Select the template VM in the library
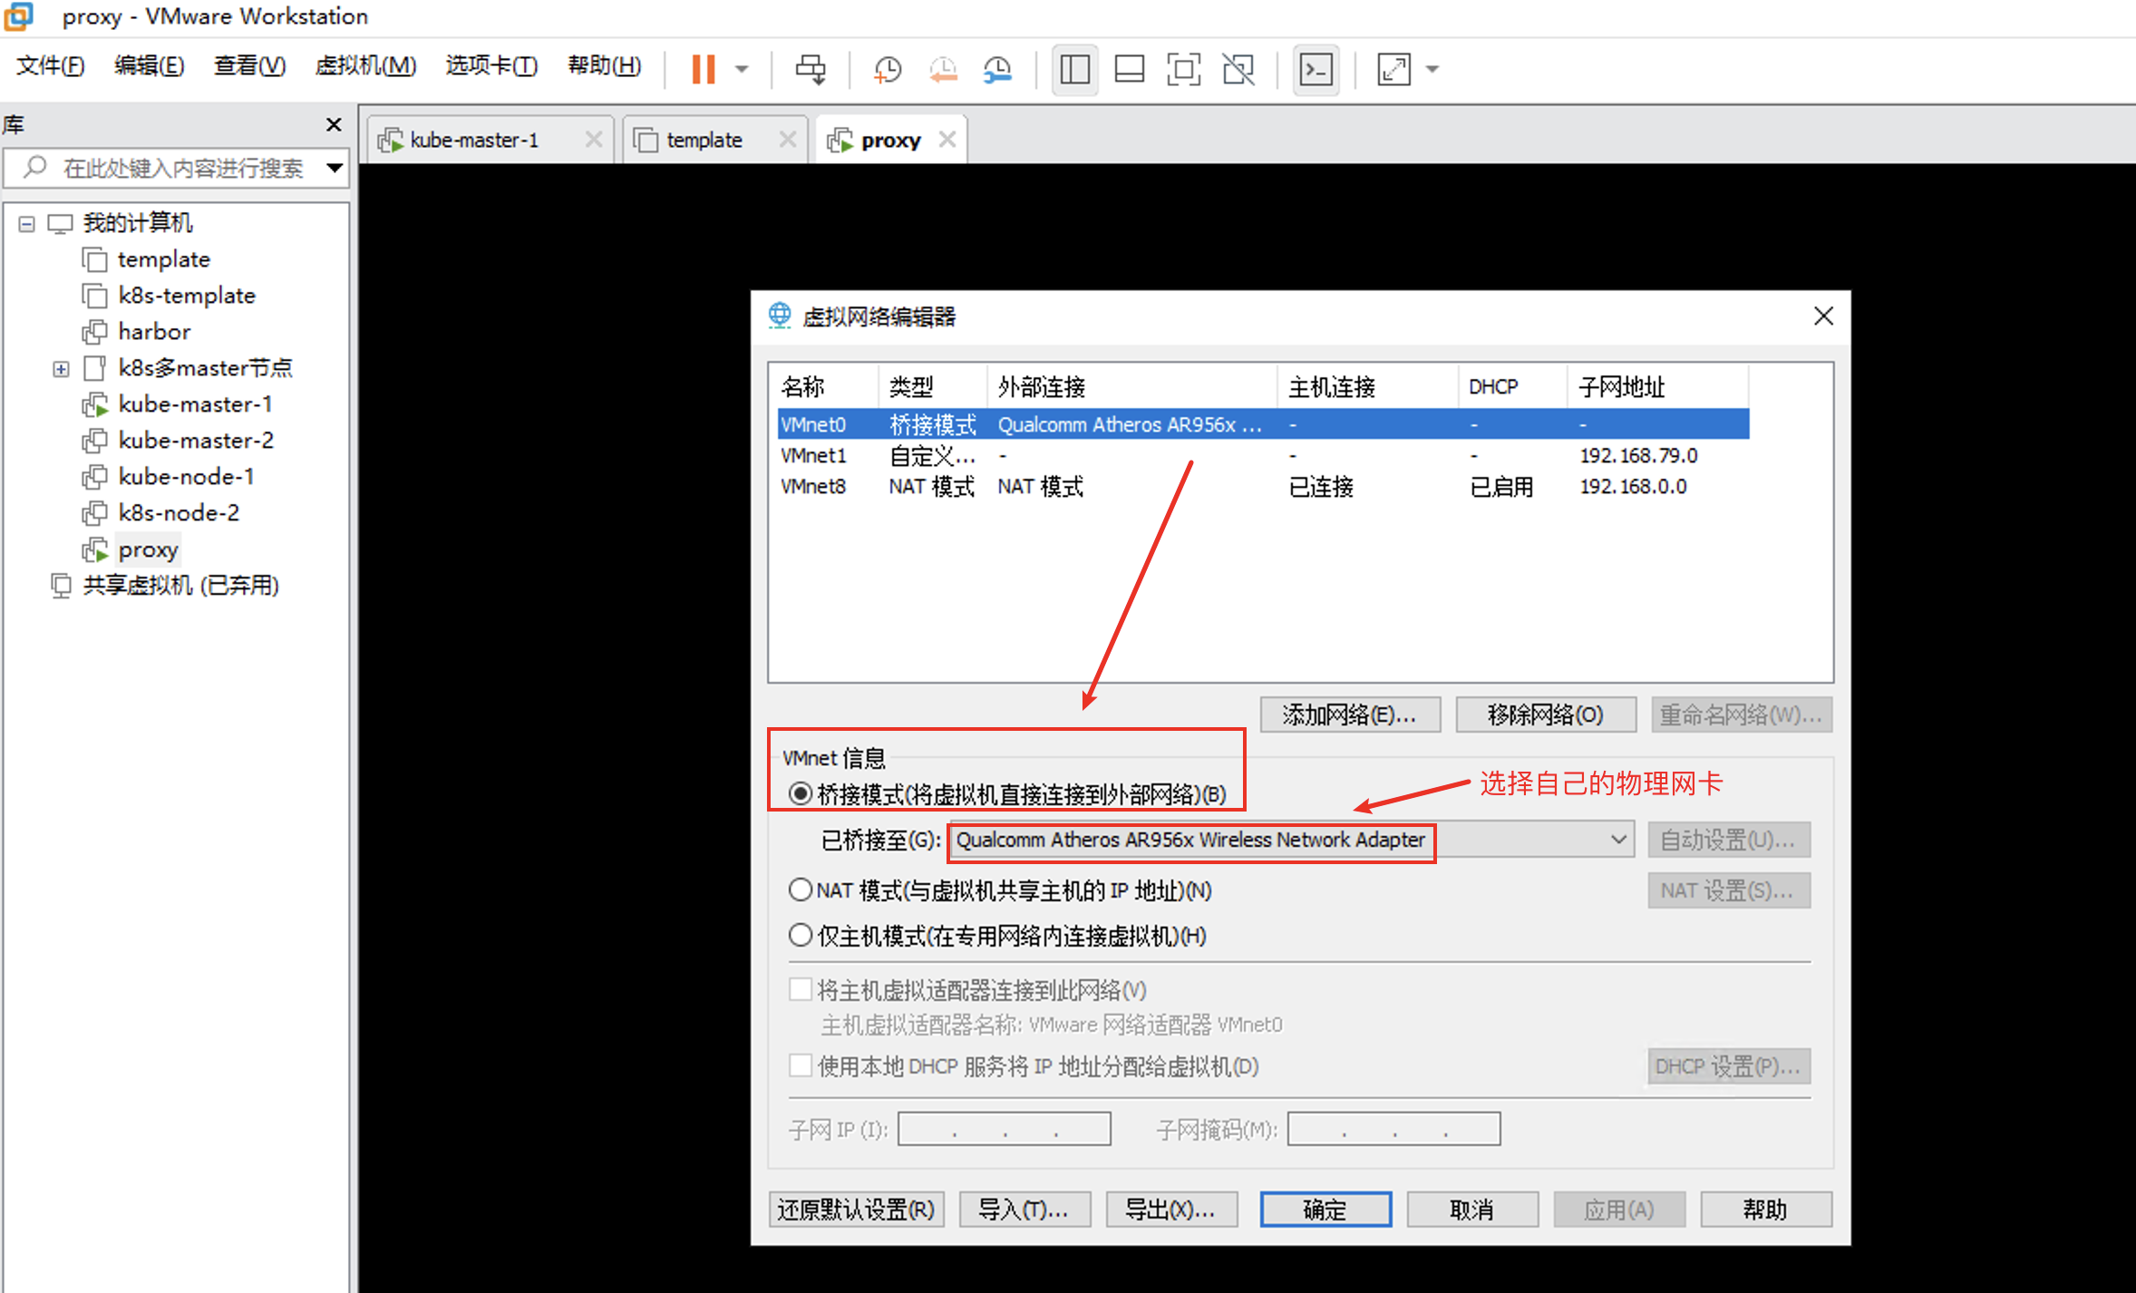Image resolution: width=2136 pixels, height=1293 pixels. (163, 259)
